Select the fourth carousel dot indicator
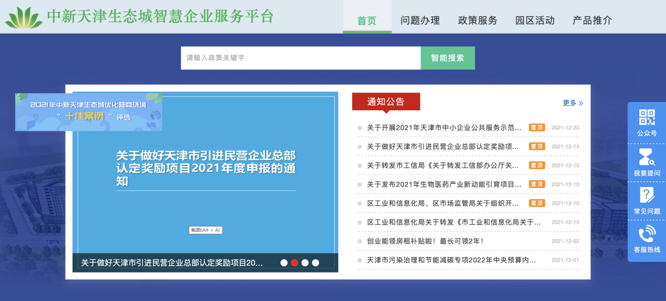The height and width of the screenshot is (301, 666). [315, 263]
